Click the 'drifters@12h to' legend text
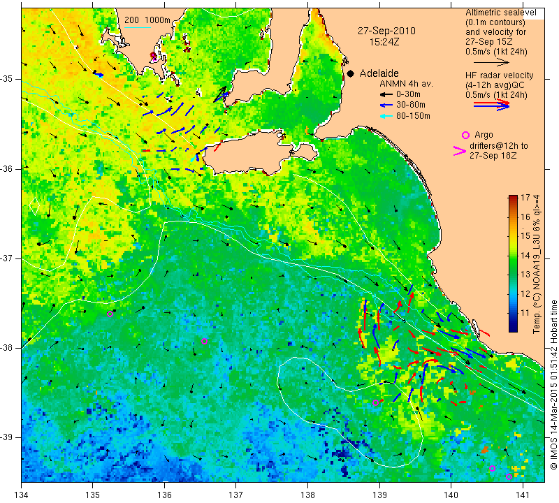The height and width of the screenshot is (503, 559). [x=498, y=146]
